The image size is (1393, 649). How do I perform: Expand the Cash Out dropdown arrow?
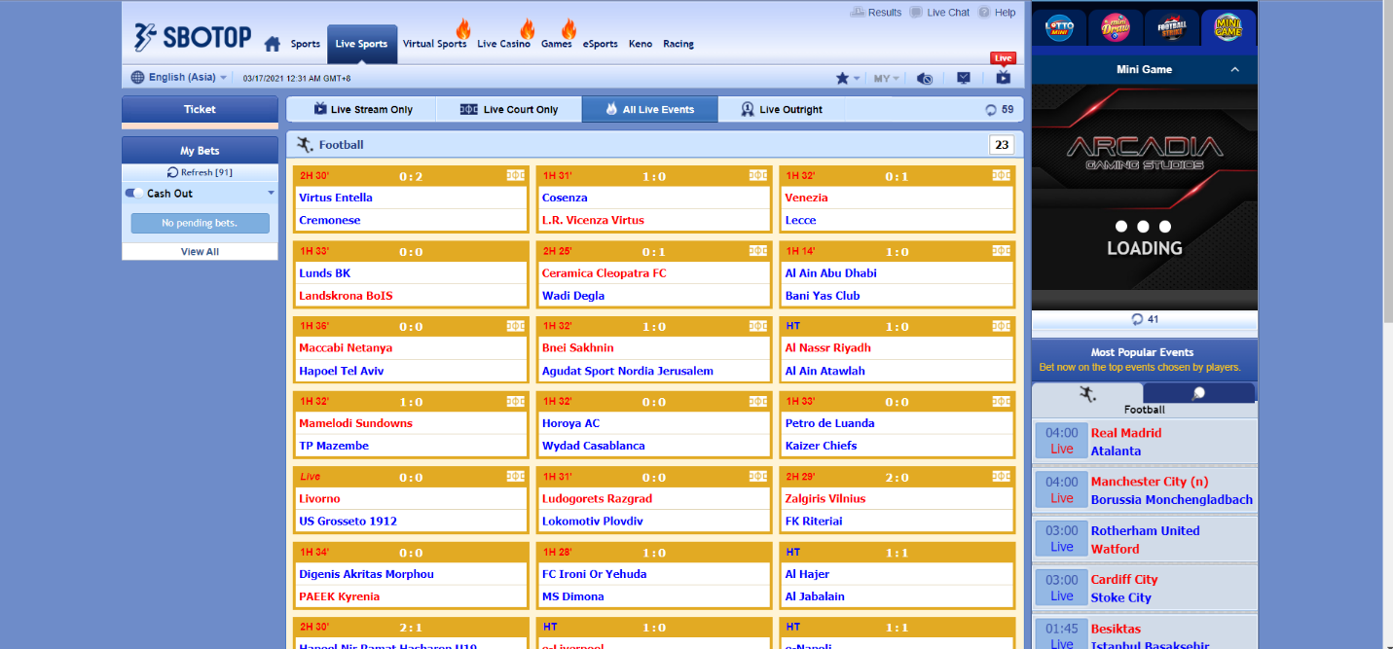point(272,194)
